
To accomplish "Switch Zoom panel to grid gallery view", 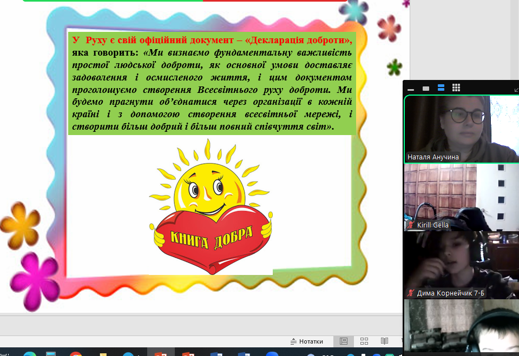I will [x=456, y=88].
